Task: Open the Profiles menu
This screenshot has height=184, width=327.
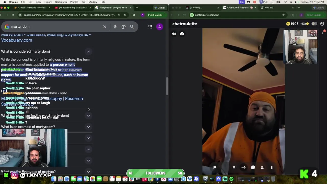Action: point(74,2)
